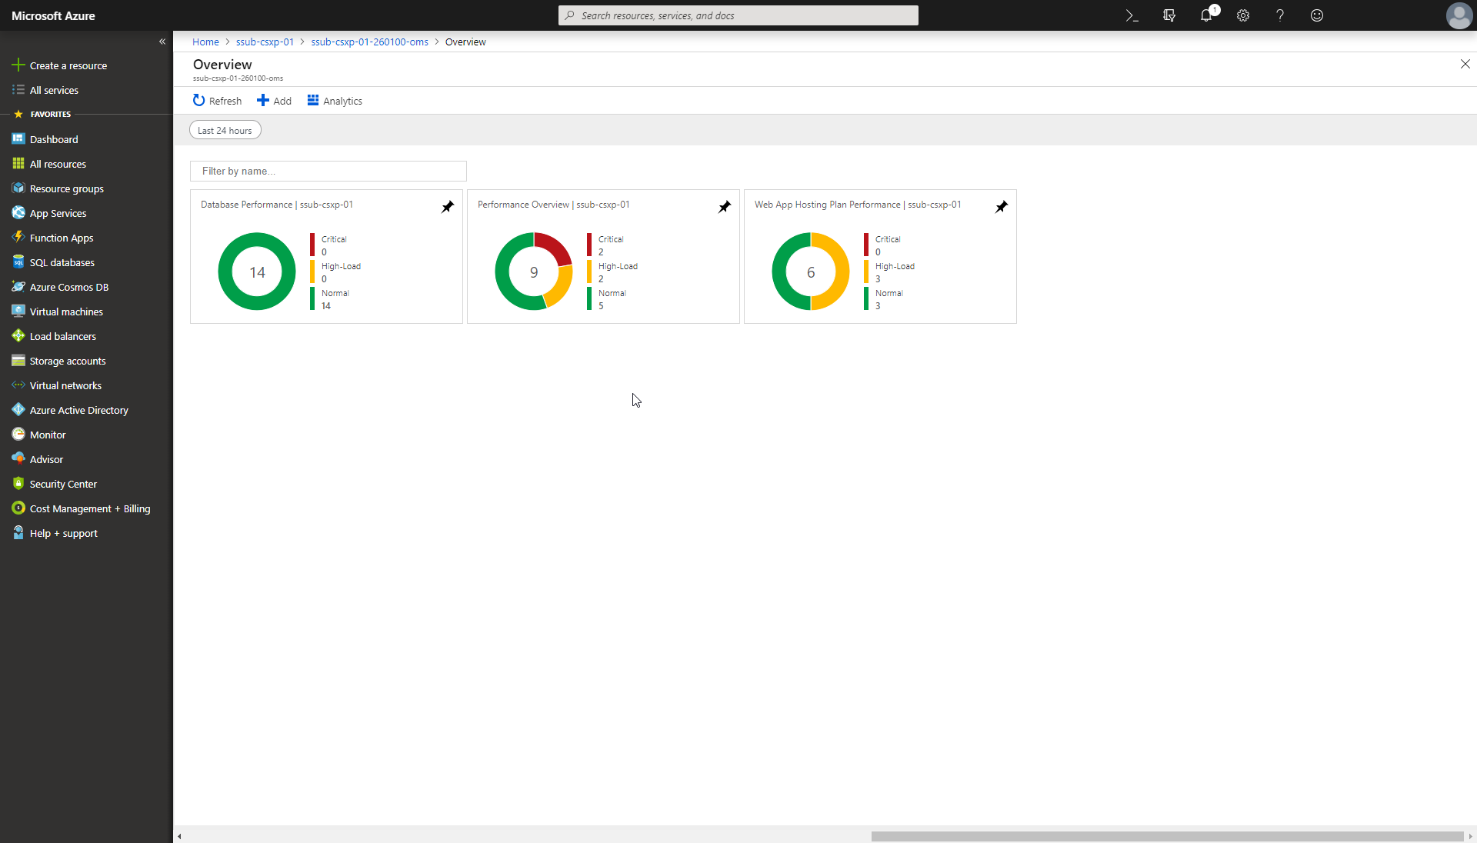Send feedback with the smiley icon
Image resolution: width=1477 pixels, height=843 pixels.
tap(1316, 15)
